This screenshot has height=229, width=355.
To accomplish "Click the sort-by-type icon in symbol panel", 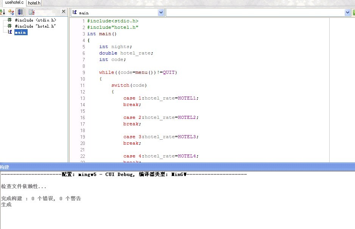I will tap(11, 12).
